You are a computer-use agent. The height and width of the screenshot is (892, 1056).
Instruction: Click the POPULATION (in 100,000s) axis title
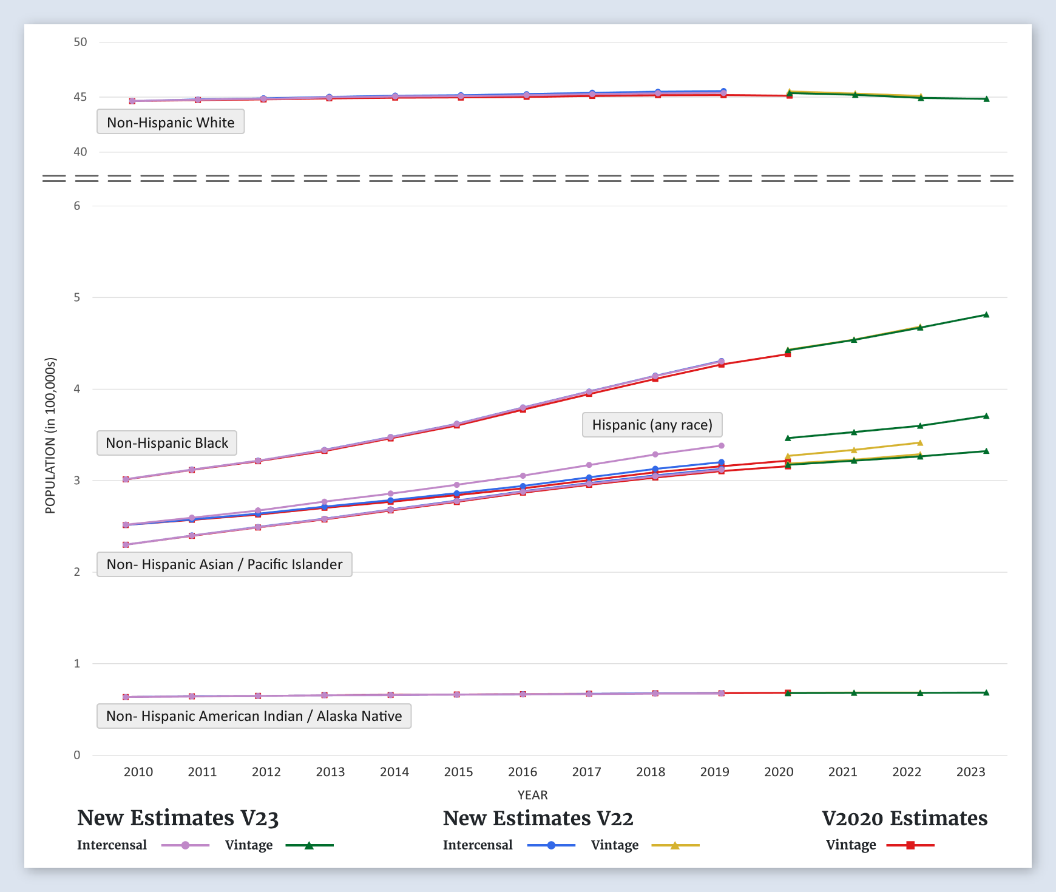point(50,436)
